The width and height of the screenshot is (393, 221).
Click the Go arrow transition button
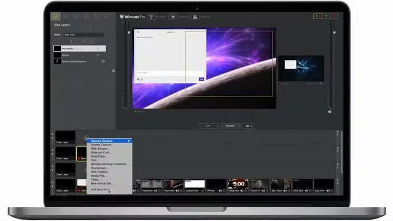pos(248,126)
